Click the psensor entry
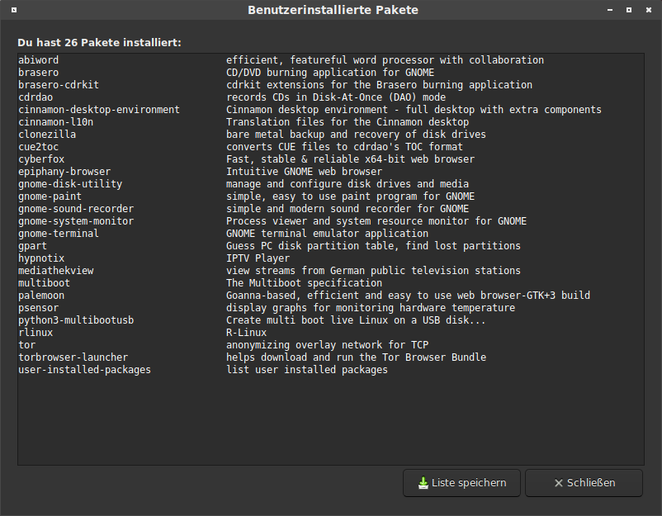This screenshot has width=662, height=516. [x=39, y=308]
